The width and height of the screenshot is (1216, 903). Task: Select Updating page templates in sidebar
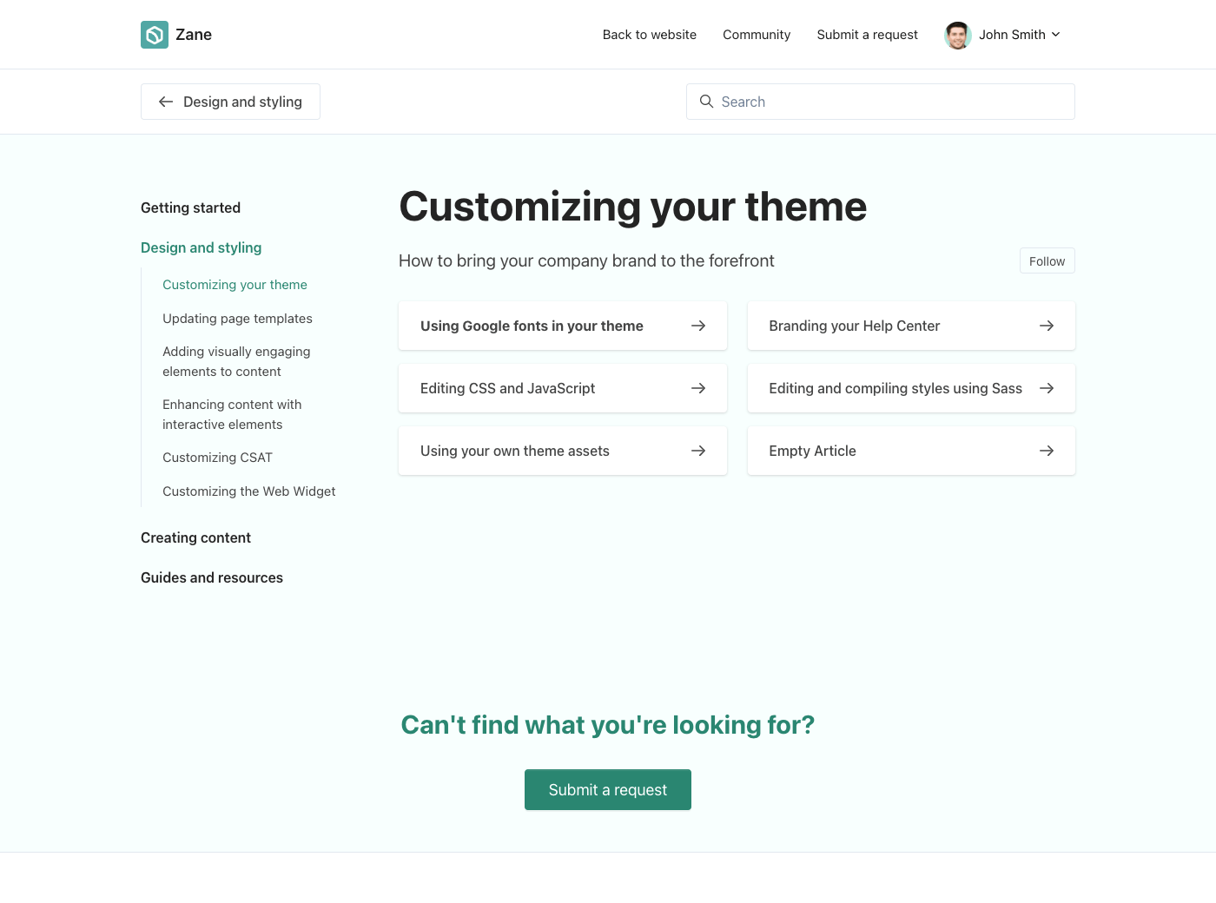pyautogui.click(x=237, y=319)
